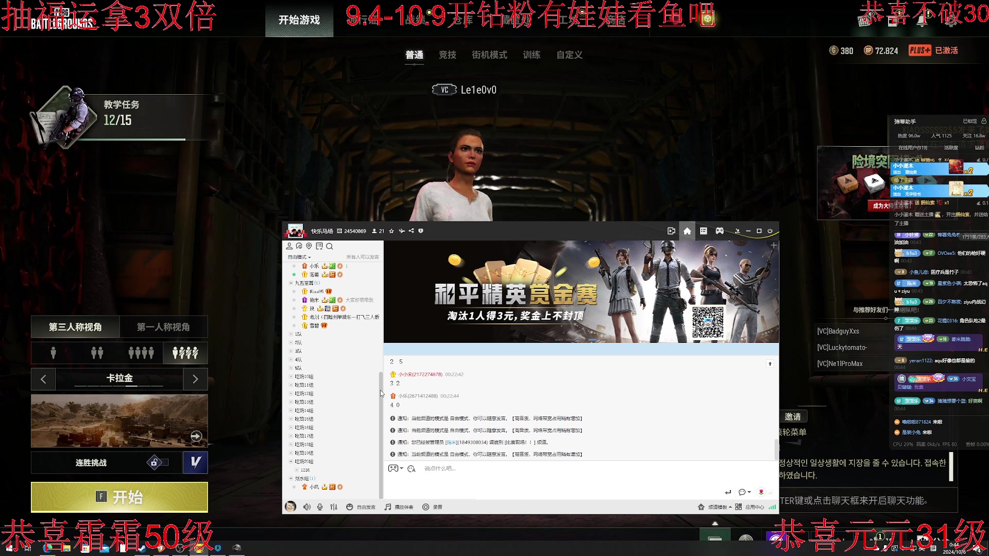
Task: Open map detail arrow on Karakin thumbnail
Action: pyautogui.click(x=196, y=436)
